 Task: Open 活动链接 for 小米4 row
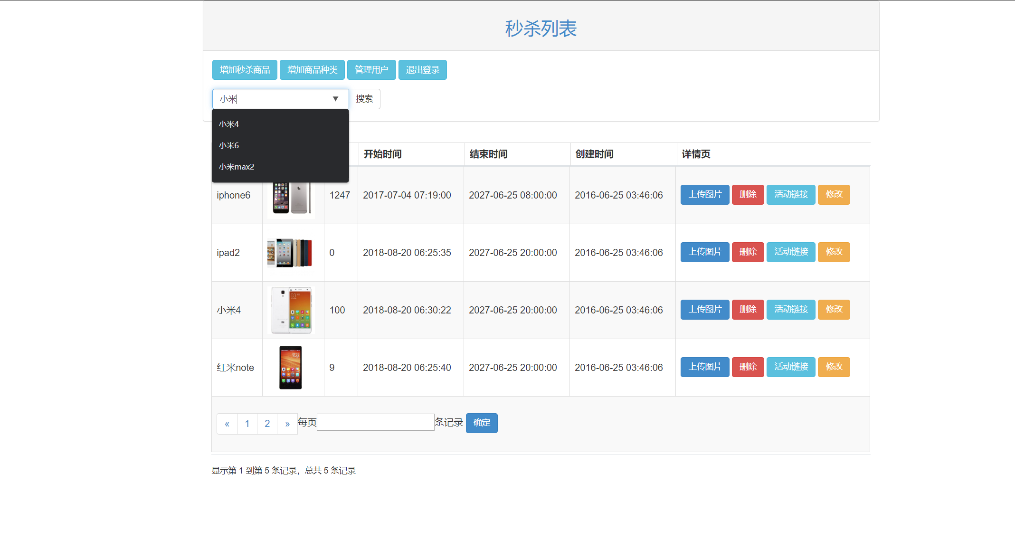coord(791,310)
